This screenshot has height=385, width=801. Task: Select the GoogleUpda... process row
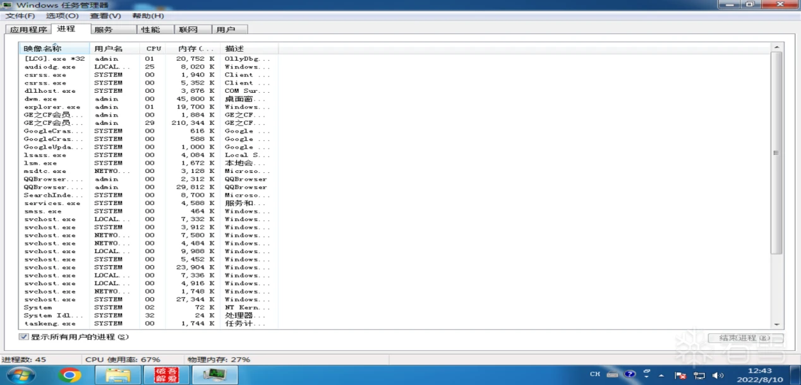pyautogui.click(x=148, y=147)
